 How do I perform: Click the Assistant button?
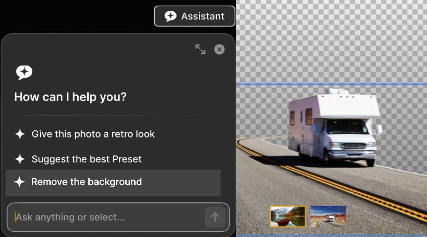coord(195,16)
